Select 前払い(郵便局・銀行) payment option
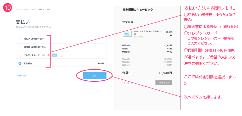 click(20, 39)
